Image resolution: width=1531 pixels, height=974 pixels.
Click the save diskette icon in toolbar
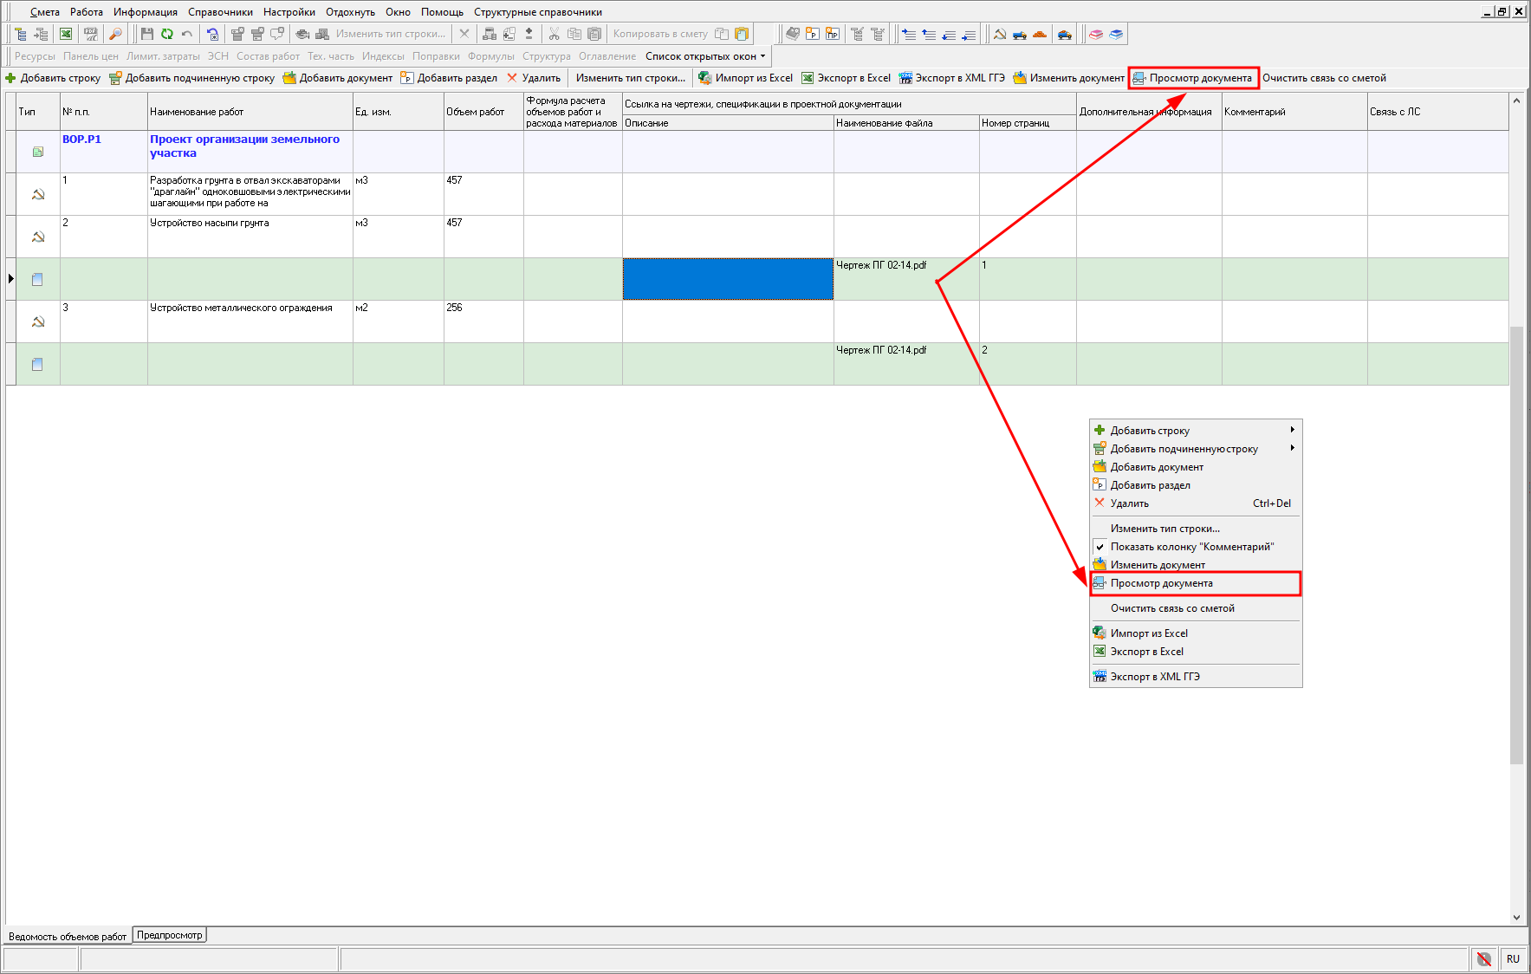point(146,35)
